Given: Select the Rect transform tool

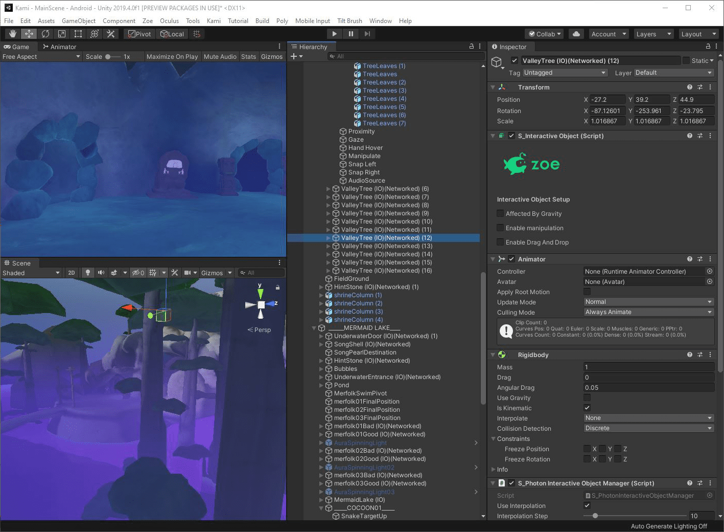Looking at the screenshot, I should [x=78, y=34].
